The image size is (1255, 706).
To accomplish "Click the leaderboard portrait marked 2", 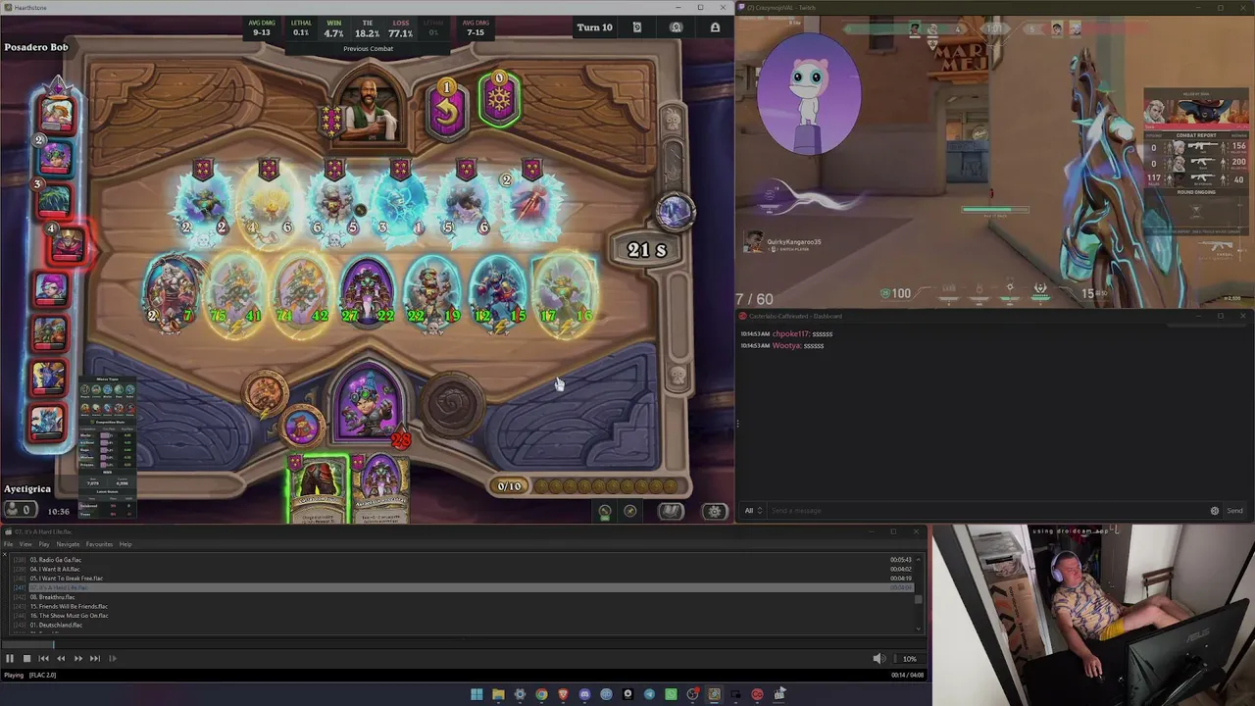I will pyautogui.click(x=55, y=157).
